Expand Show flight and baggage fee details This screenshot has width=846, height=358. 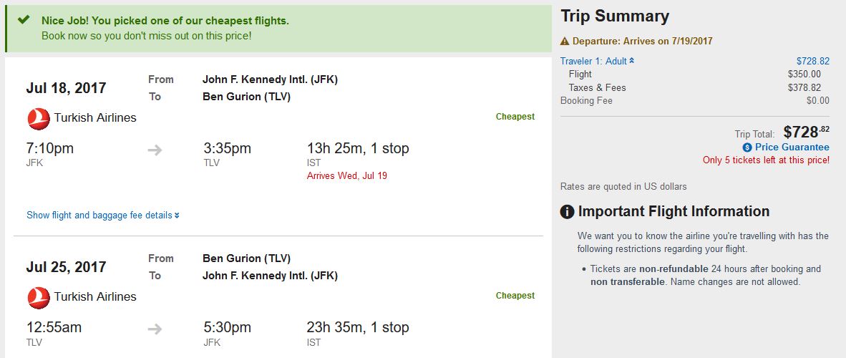103,215
